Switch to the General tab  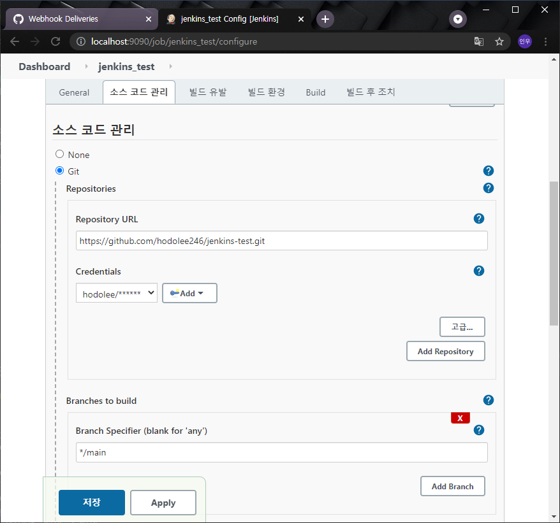tap(74, 92)
